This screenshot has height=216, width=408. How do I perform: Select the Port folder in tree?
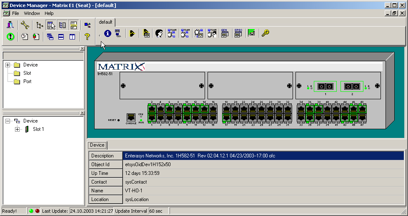pos(27,81)
